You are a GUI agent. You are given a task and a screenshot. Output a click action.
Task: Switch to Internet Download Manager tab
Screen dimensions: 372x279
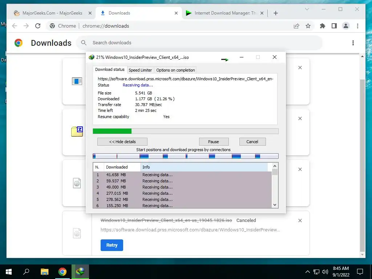225,13
